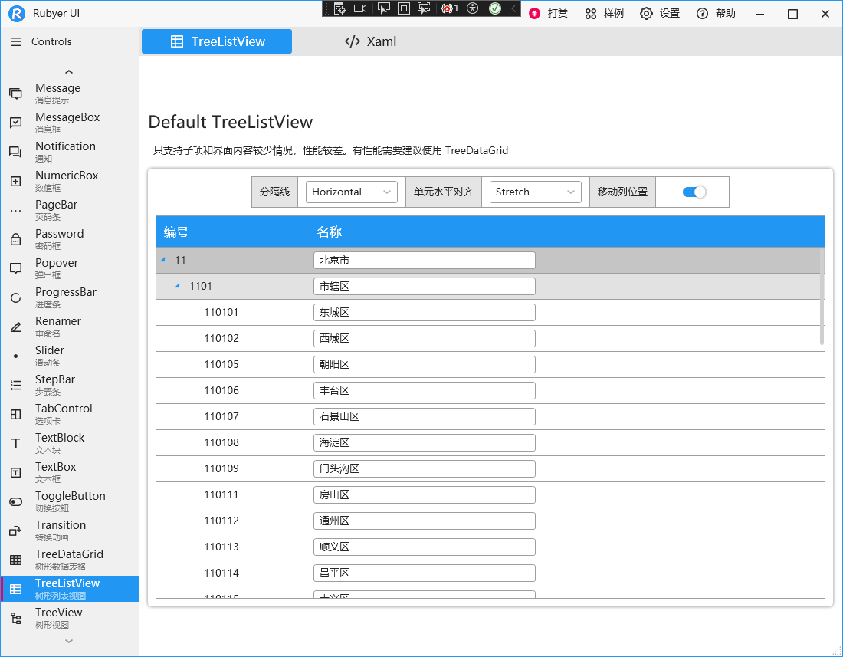Open the 帮助 help button

coord(715,14)
